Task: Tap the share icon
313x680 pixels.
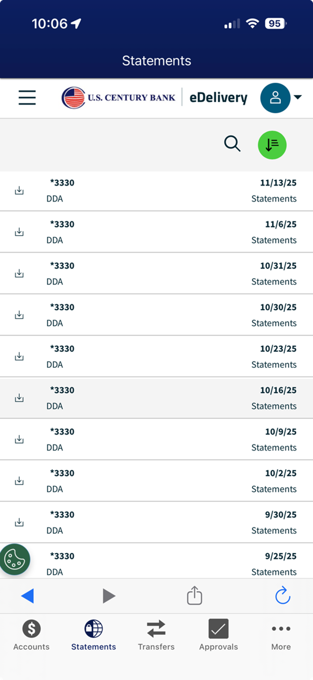Action: pyautogui.click(x=194, y=595)
